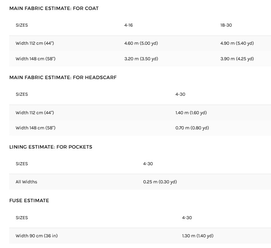The height and width of the screenshot is (248, 271).
Task: Click the For Headscarf fabric estimate heading
Action: pos(63,78)
